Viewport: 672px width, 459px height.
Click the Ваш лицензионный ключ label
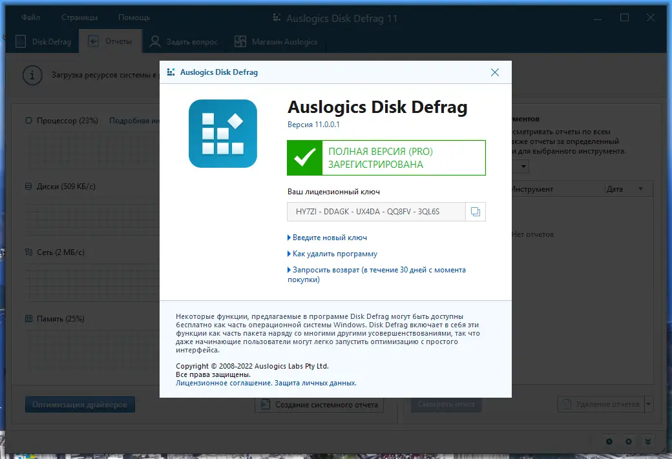pyautogui.click(x=333, y=192)
